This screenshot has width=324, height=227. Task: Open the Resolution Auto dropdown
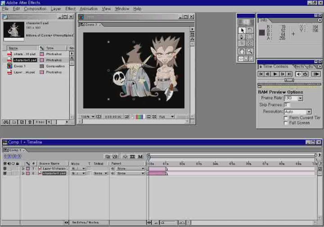click(x=298, y=112)
